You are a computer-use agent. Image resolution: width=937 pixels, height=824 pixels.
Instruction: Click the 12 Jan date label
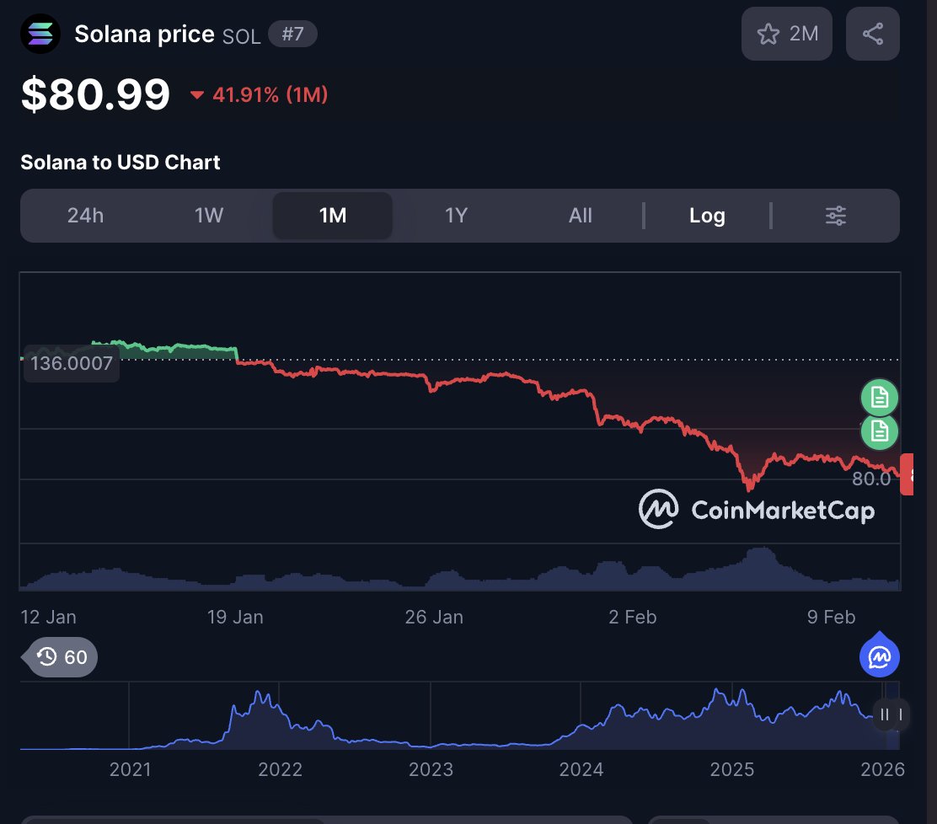[x=48, y=617]
